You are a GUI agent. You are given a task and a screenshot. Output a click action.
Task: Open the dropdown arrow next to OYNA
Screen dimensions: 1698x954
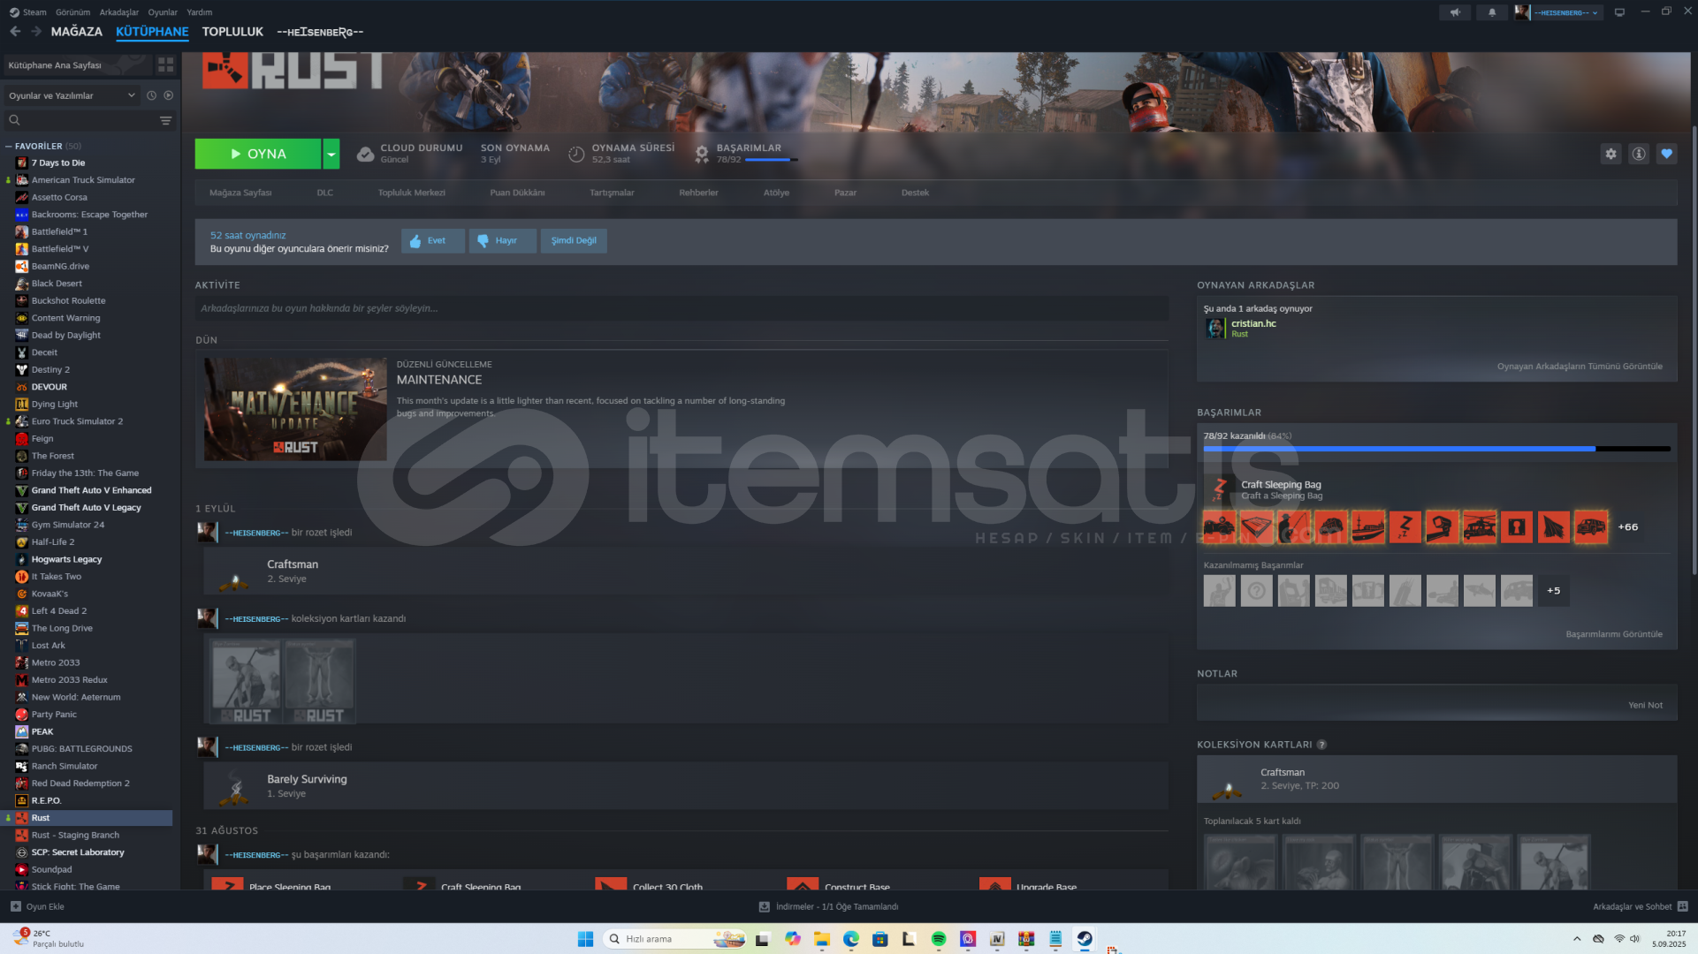(x=331, y=154)
